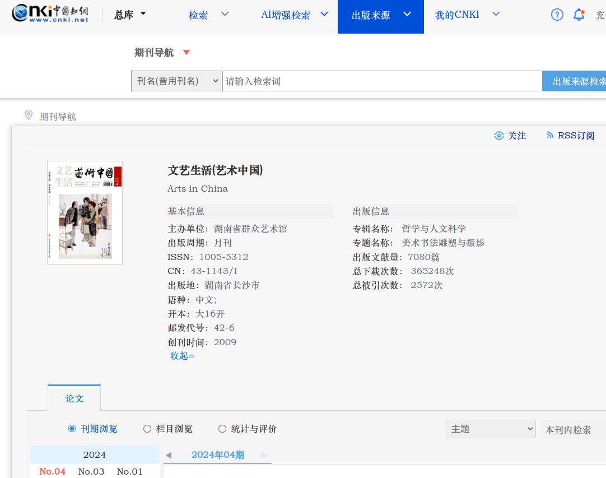The width and height of the screenshot is (606, 478).
Task: Click the CNKI logo
Action: click(x=50, y=14)
